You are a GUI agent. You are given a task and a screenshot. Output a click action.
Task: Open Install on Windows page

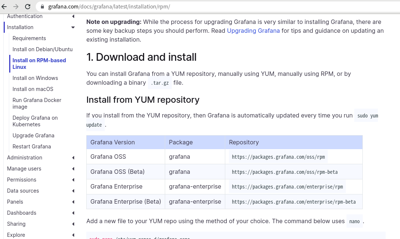click(x=35, y=78)
